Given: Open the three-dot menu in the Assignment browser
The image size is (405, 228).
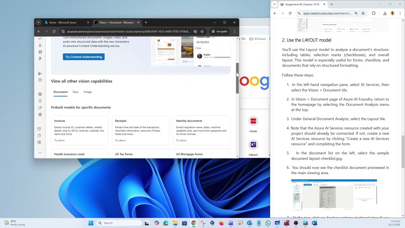Looking at the screenshot, I should pos(400,13).
